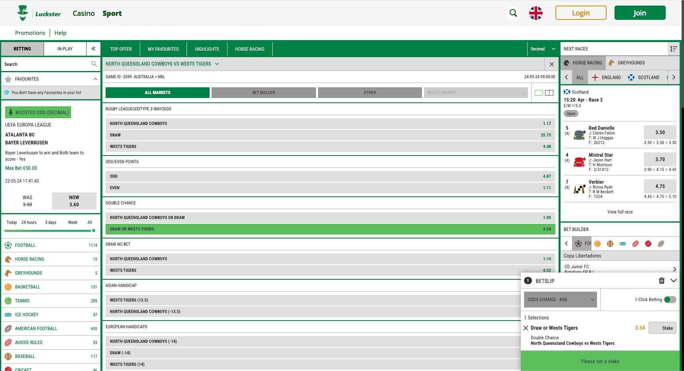The width and height of the screenshot is (684, 371).
Task: Toggle North Queensland Cowboys 1.17 odds
Action: [x=330, y=123]
